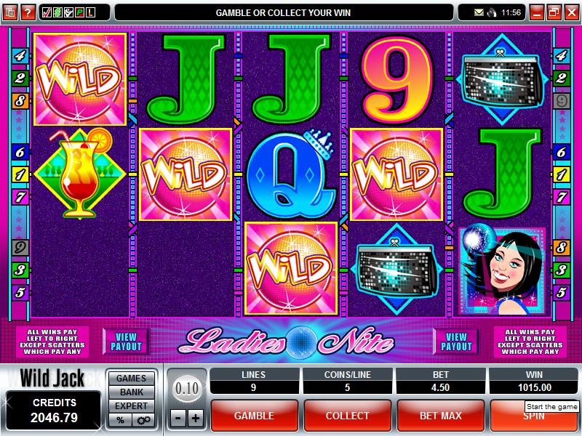This screenshot has height=436, width=582.
Task: Increase coin size with plus button
Action: tap(196, 419)
